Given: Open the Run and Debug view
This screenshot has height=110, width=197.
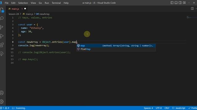Looking at the screenshot, I should (x=2, y=36).
